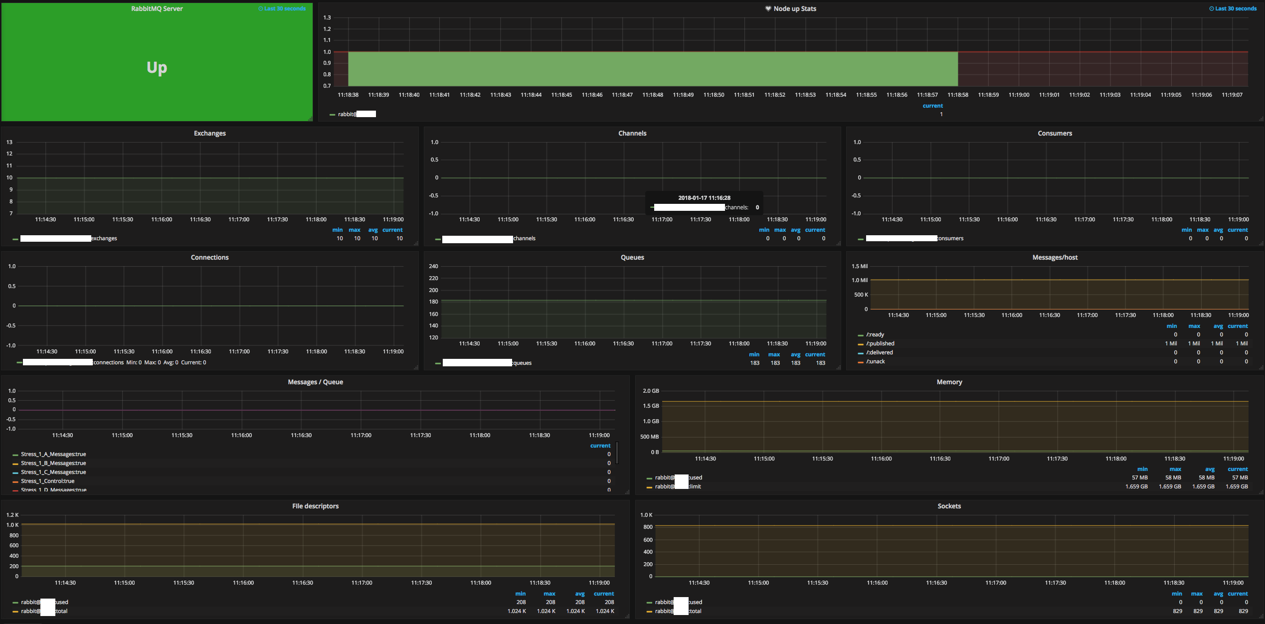
Task: Click Messages / Queue legend scrollbar
Action: (x=617, y=452)
